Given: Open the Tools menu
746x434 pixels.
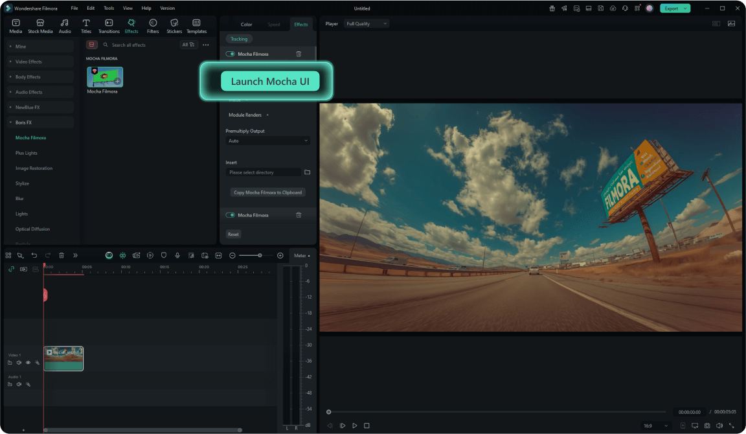Looking at the screenshot, I should 109,8.
